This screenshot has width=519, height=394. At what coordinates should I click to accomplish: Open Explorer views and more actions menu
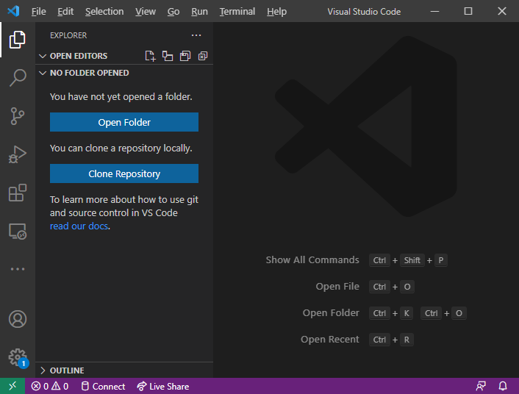coord(196,35)
